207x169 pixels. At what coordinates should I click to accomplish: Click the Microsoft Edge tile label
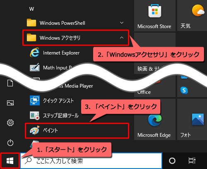point(154,135)
